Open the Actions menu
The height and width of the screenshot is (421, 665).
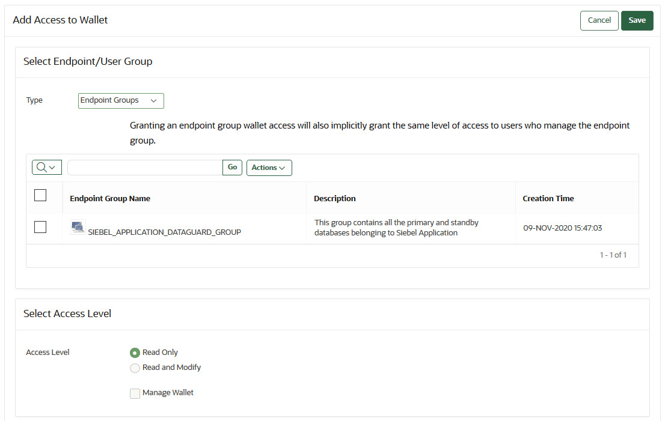click(x=269, y=168)
